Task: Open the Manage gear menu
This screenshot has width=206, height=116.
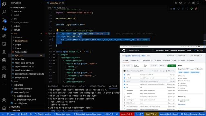Action: 4,108
